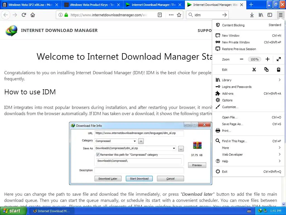Click scrollbar down arrow on page

[284, 204]
